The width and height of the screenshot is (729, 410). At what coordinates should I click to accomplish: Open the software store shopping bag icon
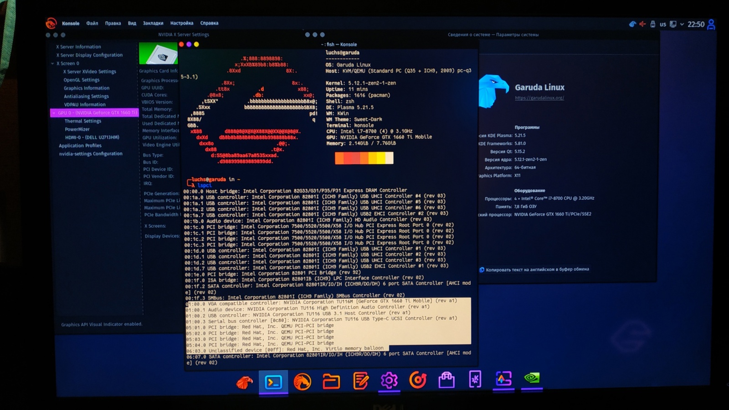[447, 379]
